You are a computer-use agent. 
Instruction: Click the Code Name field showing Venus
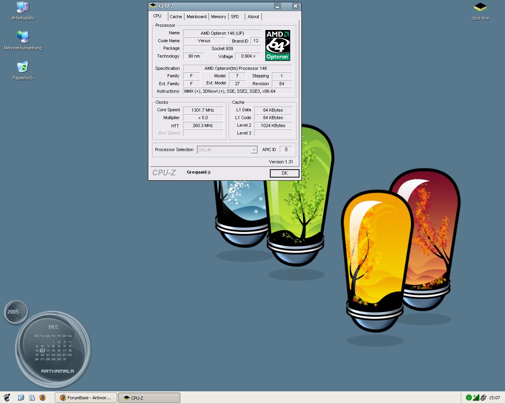click(x=204, y=41)
